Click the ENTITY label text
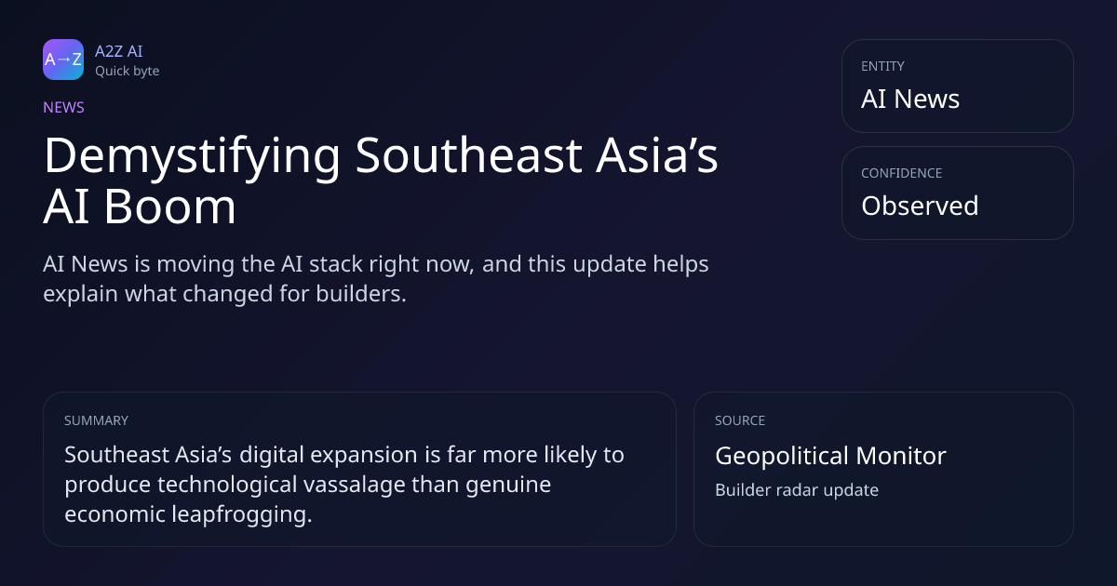Image resolution: width=1117 pixels, height=586 pixels. point(882,66)
